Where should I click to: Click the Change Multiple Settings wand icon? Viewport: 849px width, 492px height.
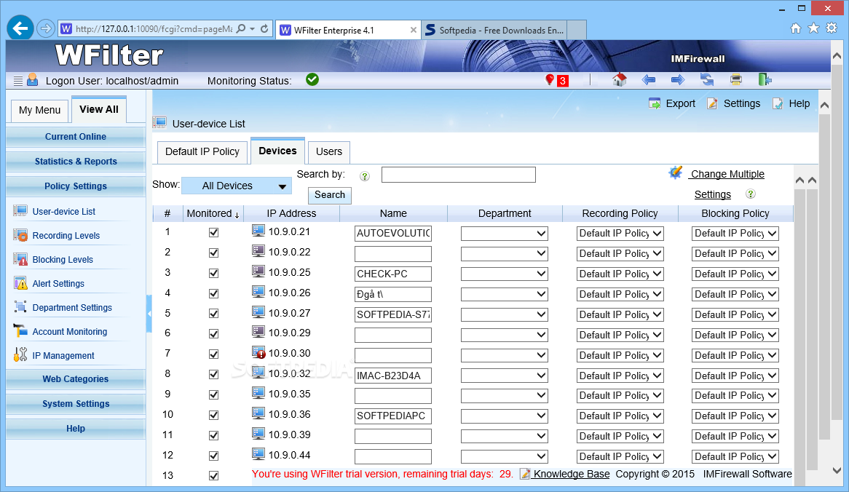[676, 172]
